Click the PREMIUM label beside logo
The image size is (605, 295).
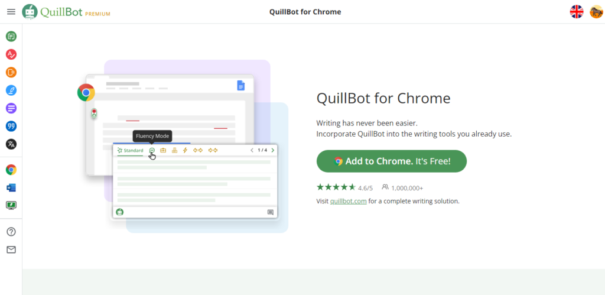tap(97, 14)
